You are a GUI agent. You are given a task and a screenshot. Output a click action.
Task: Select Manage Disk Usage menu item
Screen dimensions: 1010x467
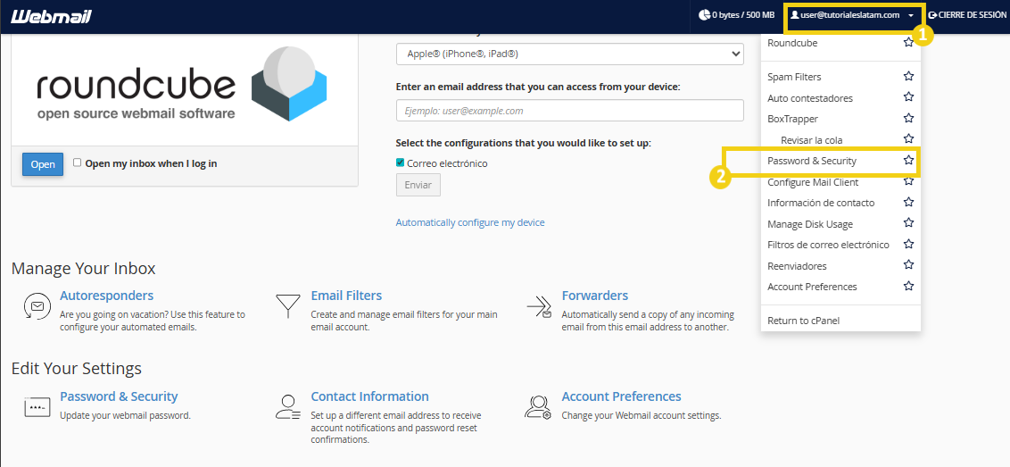(809, 224)
